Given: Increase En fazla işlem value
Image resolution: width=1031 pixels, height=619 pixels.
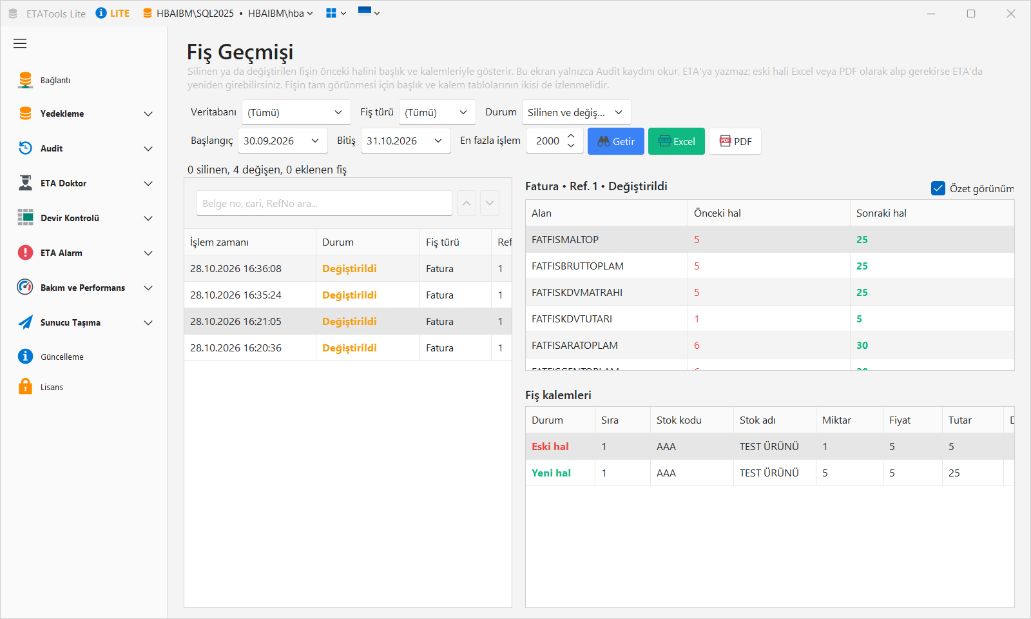Looking at the screenshot, I should tap(571, 136).
